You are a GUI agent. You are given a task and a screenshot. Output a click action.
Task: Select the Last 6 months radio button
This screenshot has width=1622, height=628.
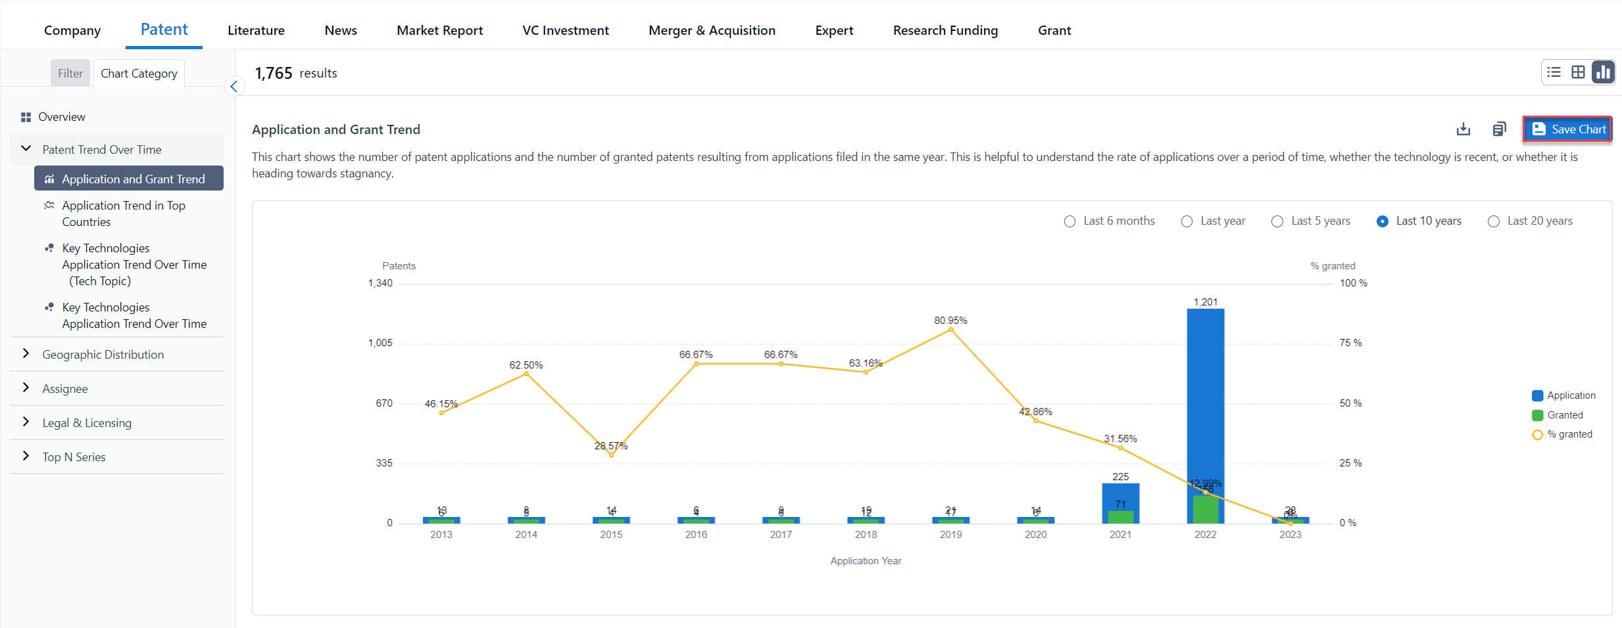1070,221
